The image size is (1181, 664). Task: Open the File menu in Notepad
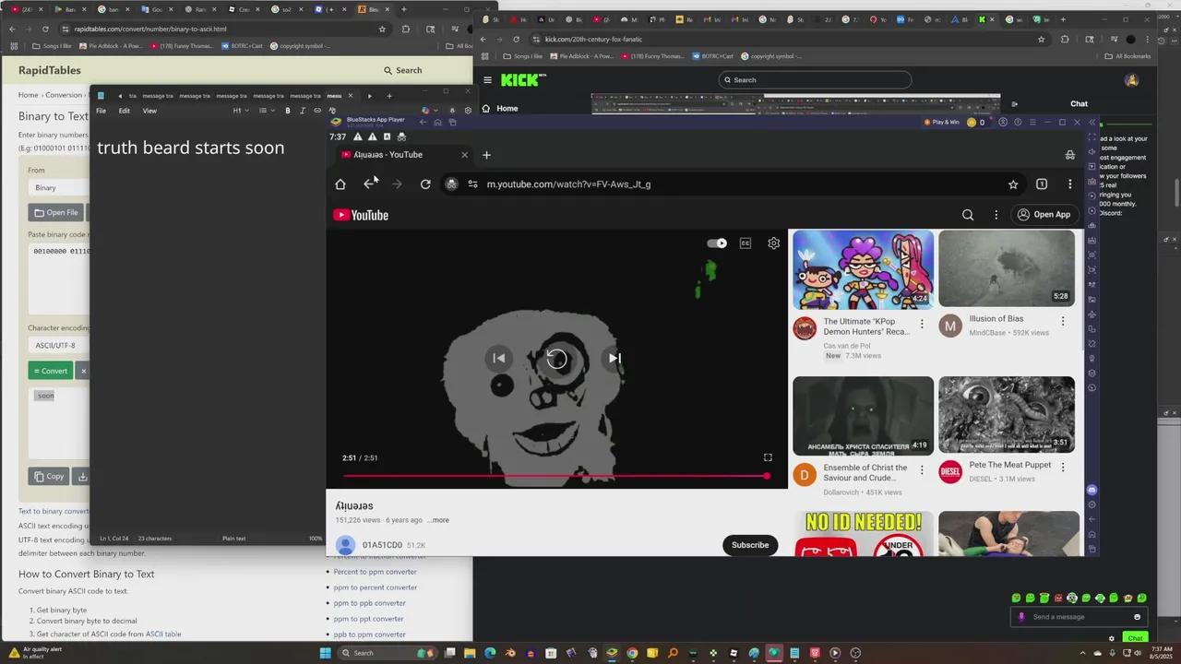[101, 111]
